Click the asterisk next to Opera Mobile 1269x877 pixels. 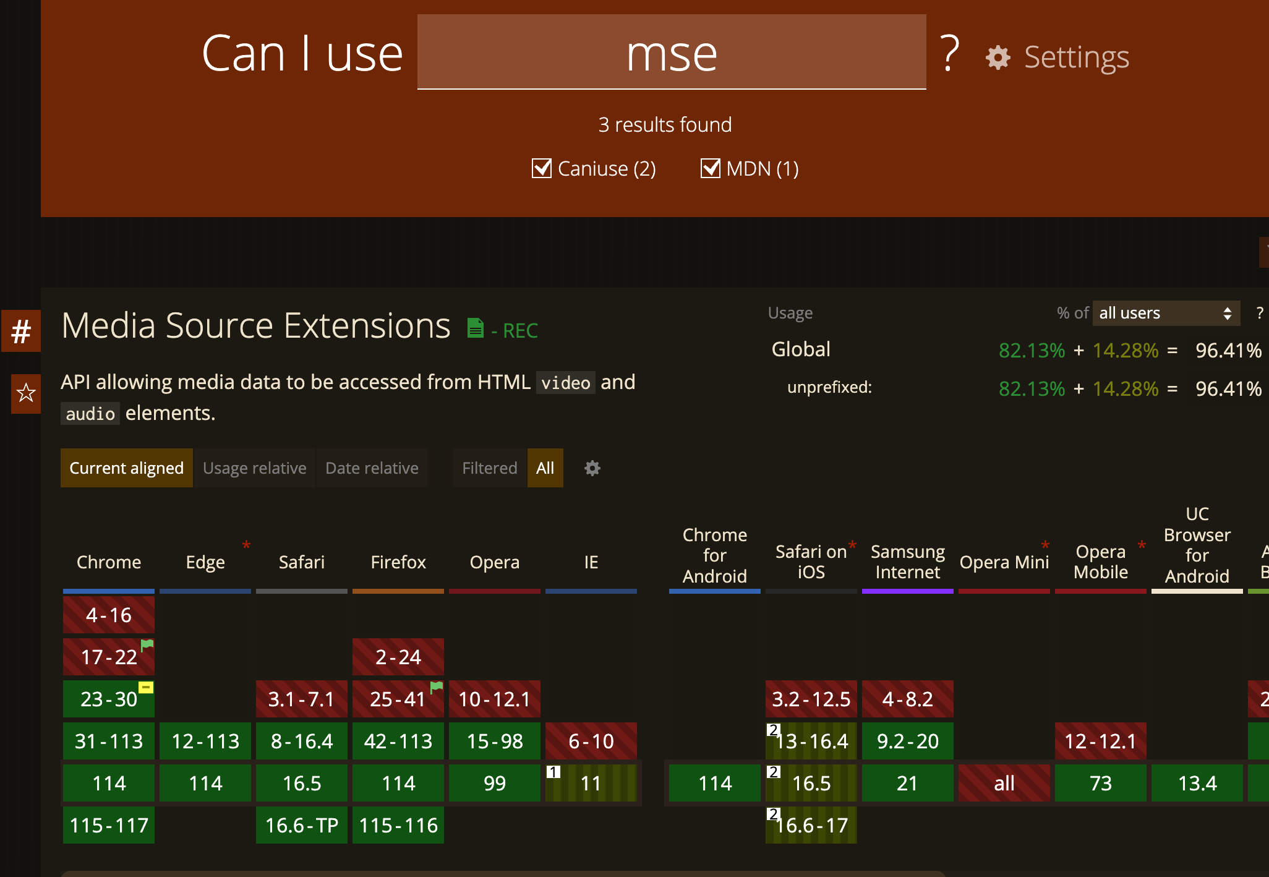coord(1142,545)
